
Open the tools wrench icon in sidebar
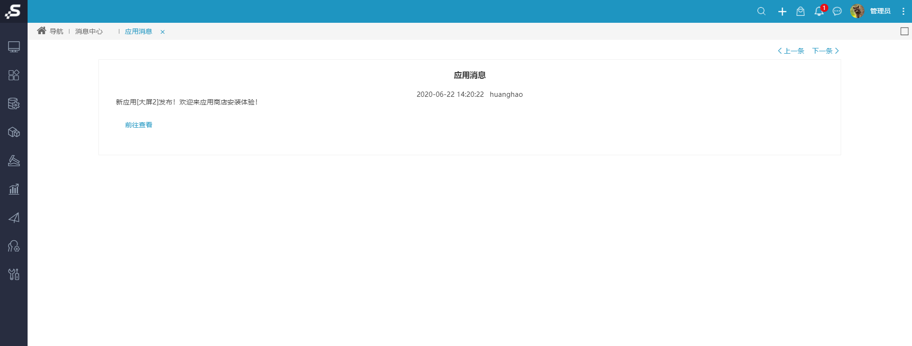coord(14,274)
